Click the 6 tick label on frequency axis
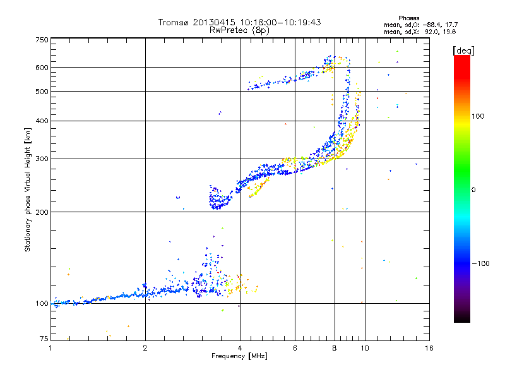Screen dimensions: 505x379 [x=295, y=348]
